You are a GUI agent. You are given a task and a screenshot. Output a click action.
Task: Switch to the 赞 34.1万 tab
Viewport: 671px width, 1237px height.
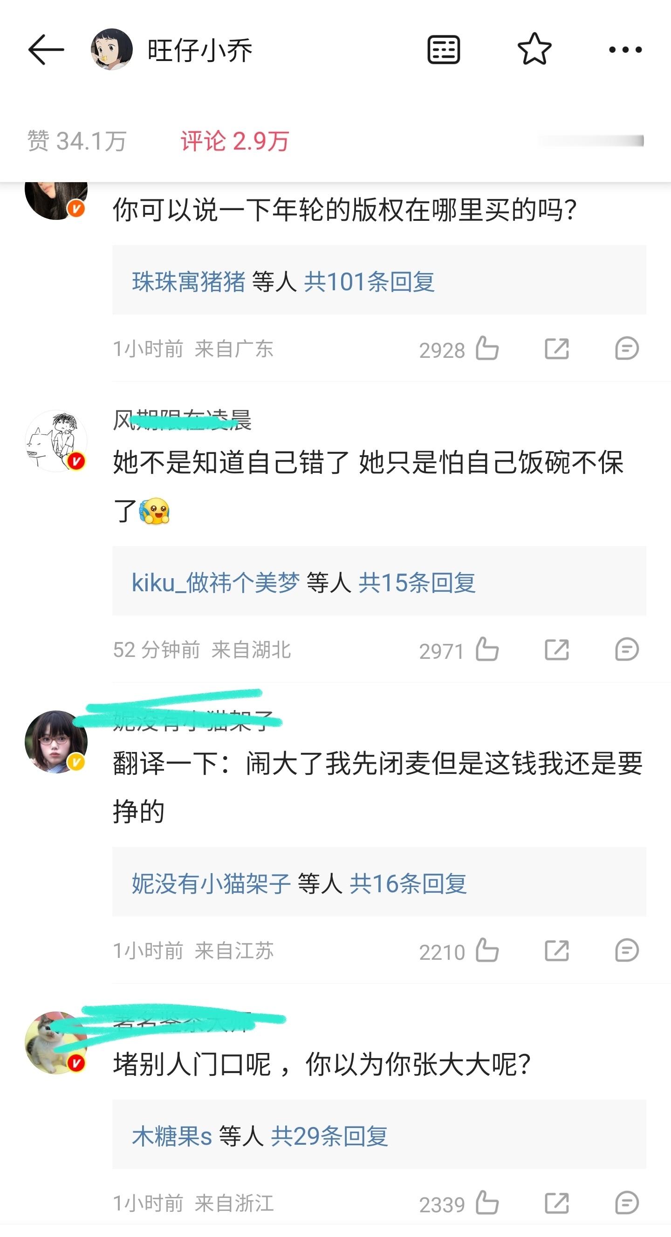point(77,141)
